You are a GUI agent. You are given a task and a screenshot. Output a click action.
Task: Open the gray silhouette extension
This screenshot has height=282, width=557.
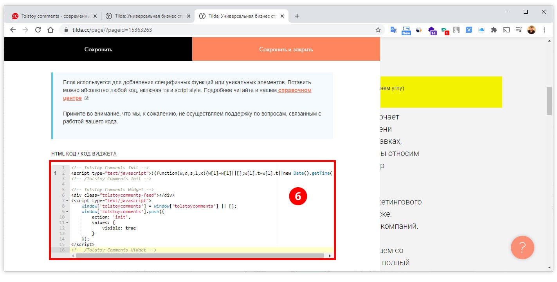pyautogui.click(x=456, y=30)
